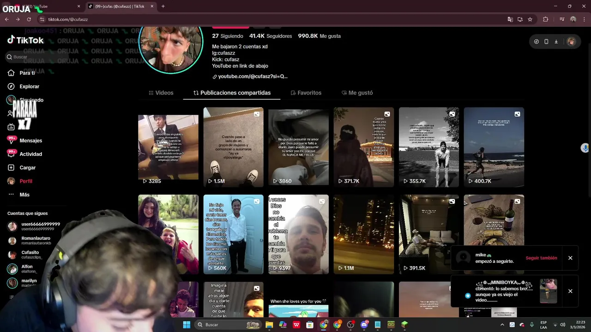
Task: Click the browser translate page icon
Action: (510, 19)
